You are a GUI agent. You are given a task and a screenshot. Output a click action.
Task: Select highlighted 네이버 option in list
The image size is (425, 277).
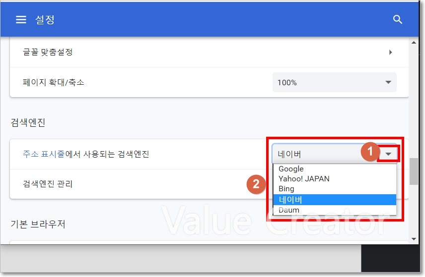[x=335, y=200]
